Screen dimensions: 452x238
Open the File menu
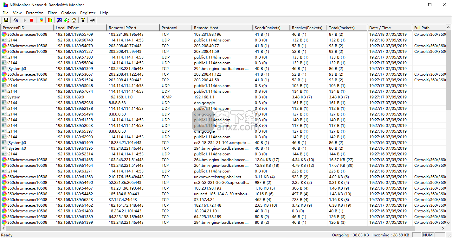coord(5,13)
